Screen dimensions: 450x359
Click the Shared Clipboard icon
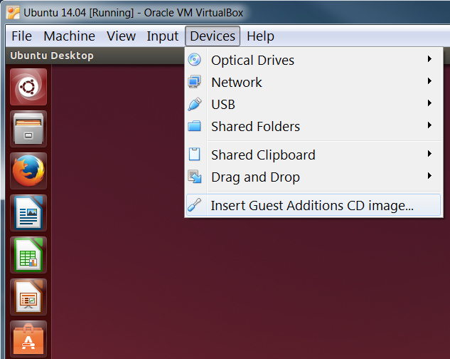195,154
